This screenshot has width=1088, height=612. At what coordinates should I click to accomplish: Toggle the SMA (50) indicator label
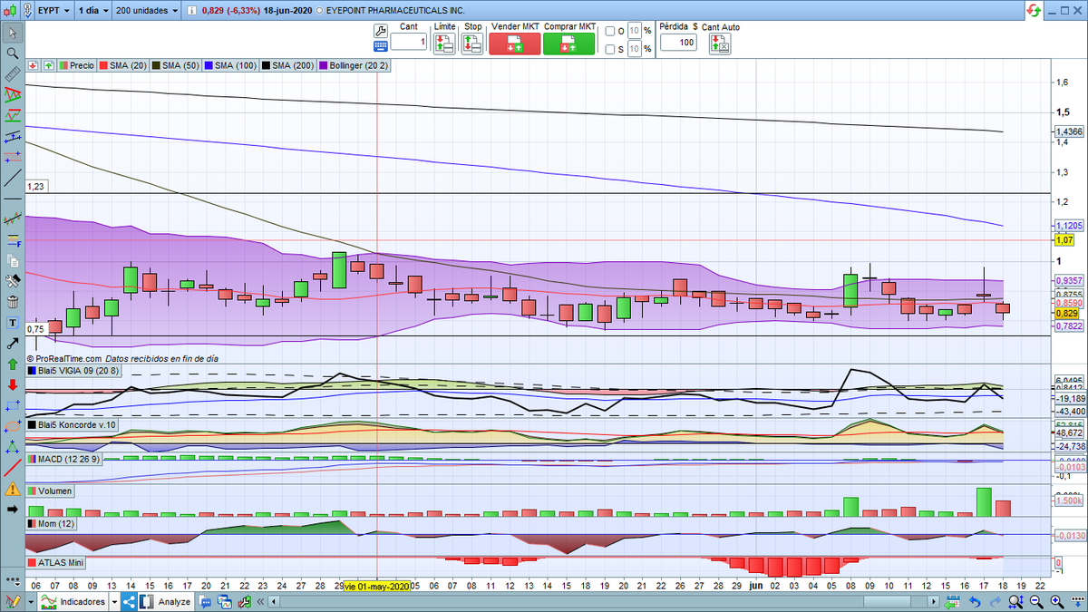pos(175,65)
